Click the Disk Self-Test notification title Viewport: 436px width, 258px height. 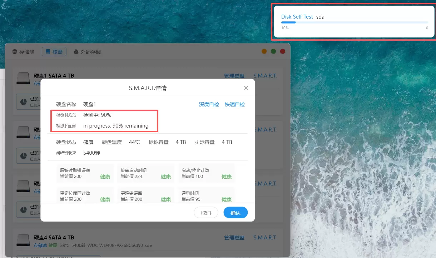point(297,17)
